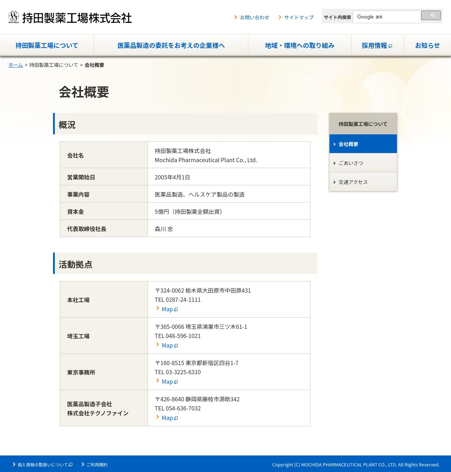Open 地域・環境への取り組み menu
The width and height of the screenshot is (451, 472).
tap(300, 45)
